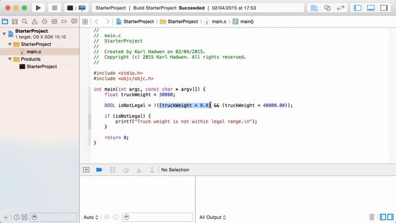Screen dimensions: 396x223
Task: Click StarterProject folder in jump bar
Action: pyautogui.click(x=179, y=22)
